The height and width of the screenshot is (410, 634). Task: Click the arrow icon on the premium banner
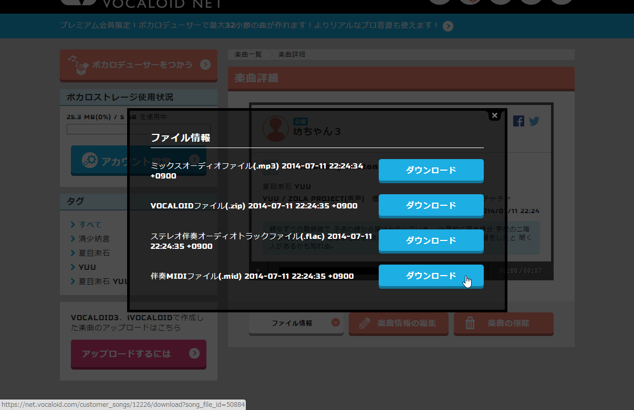(448, 26)
